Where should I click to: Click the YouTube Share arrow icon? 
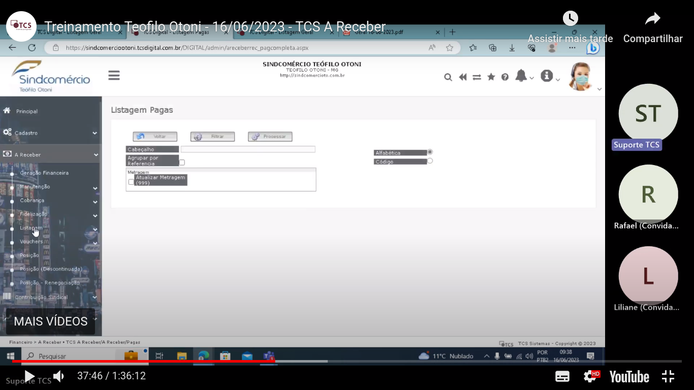point(653,19)
